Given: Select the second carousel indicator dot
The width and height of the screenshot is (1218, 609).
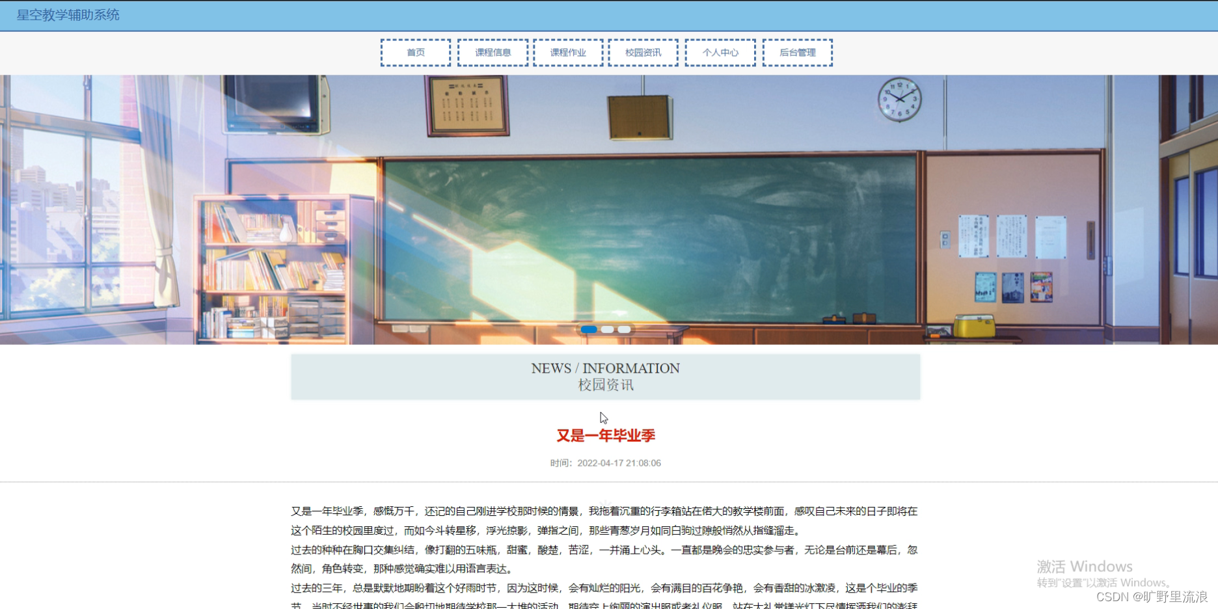Looking at the screenshot, I should (607, 330).
